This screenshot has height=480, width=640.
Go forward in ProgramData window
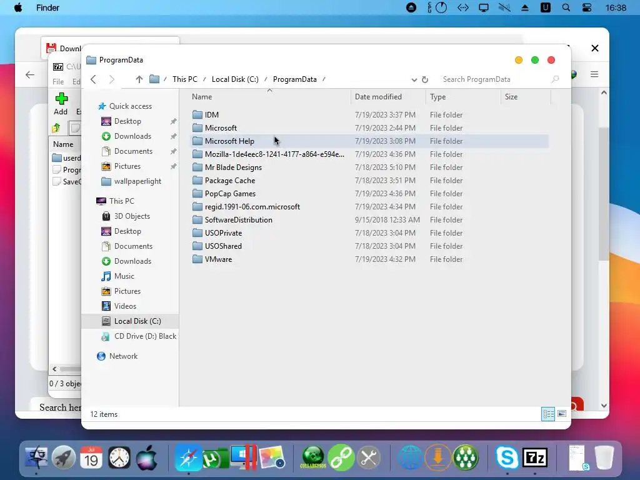tap(111, 79)
